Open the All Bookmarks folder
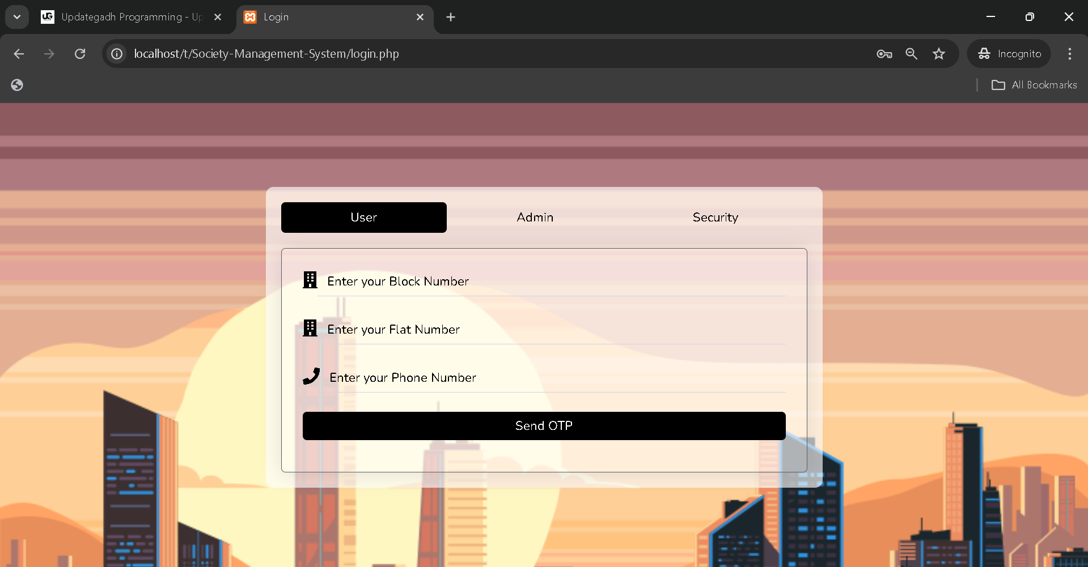 tap(1034, 85)
